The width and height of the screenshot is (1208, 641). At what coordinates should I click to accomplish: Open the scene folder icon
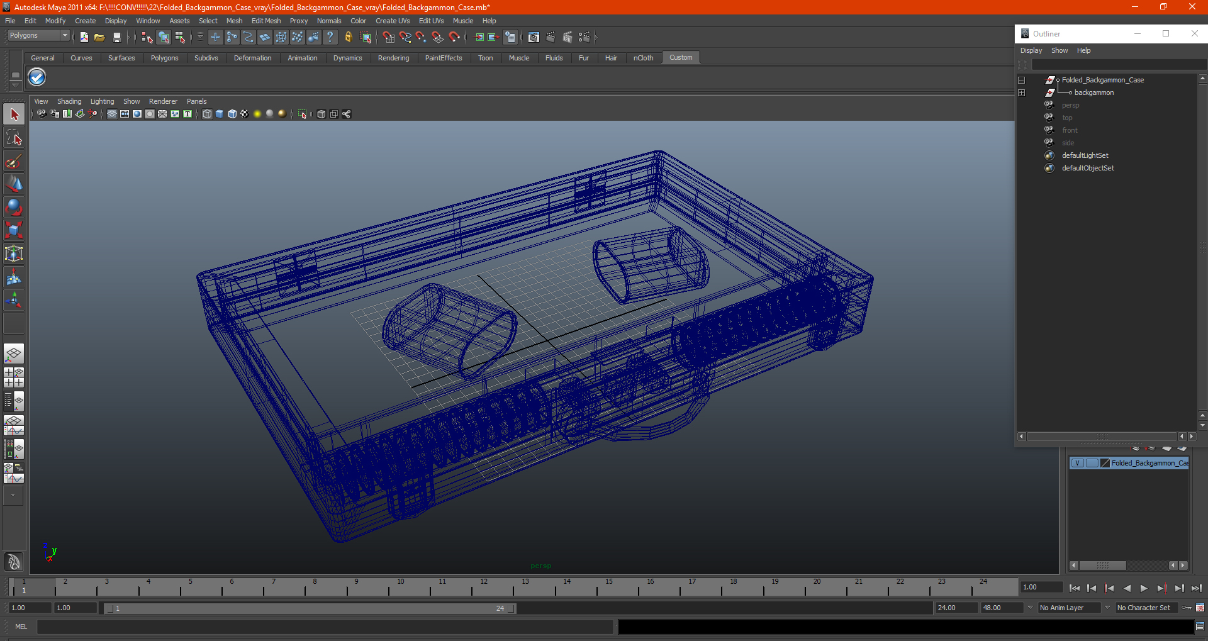[x=99, y=38]
